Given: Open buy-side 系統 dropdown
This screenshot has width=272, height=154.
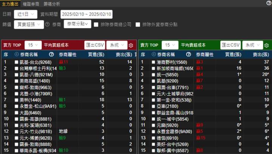Looking at the screenshot, I should point(117,45).
